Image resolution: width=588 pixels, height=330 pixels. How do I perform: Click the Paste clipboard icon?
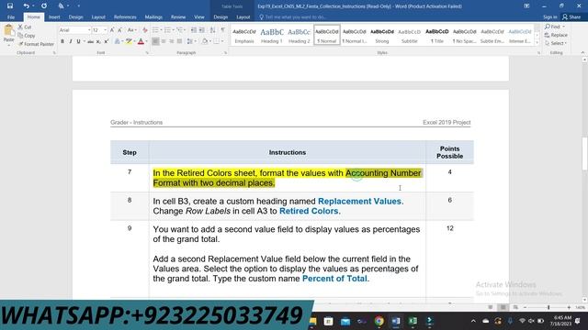pyautogui.click(x=8, y=30)
